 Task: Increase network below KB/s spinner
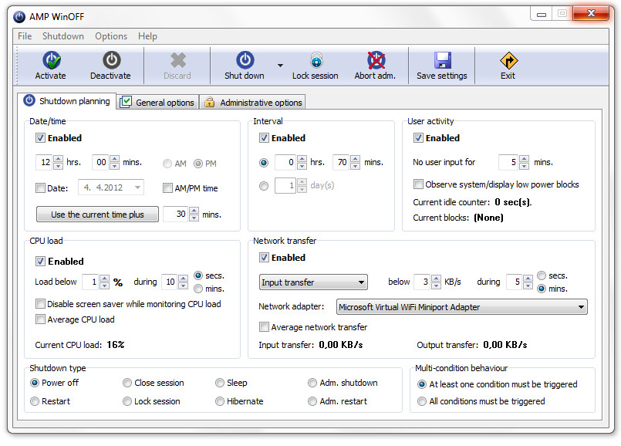click(436, 279)
